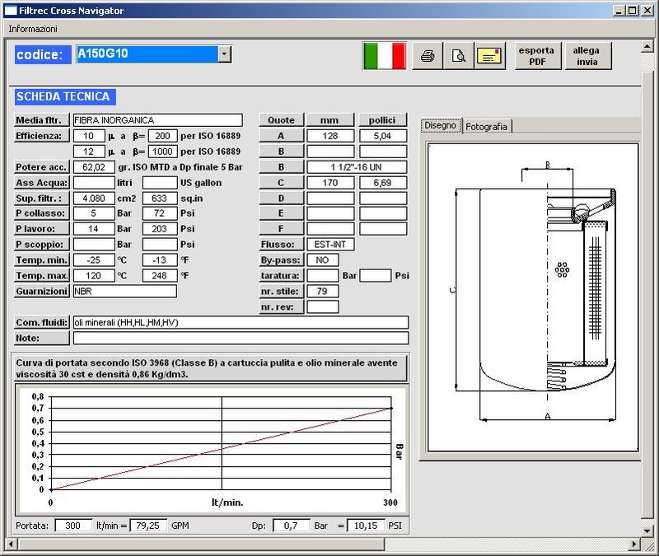The width and height of the screenshot is (659, 556).
Task: Open the Informazioni menu
Action: [x=33, y=28]
